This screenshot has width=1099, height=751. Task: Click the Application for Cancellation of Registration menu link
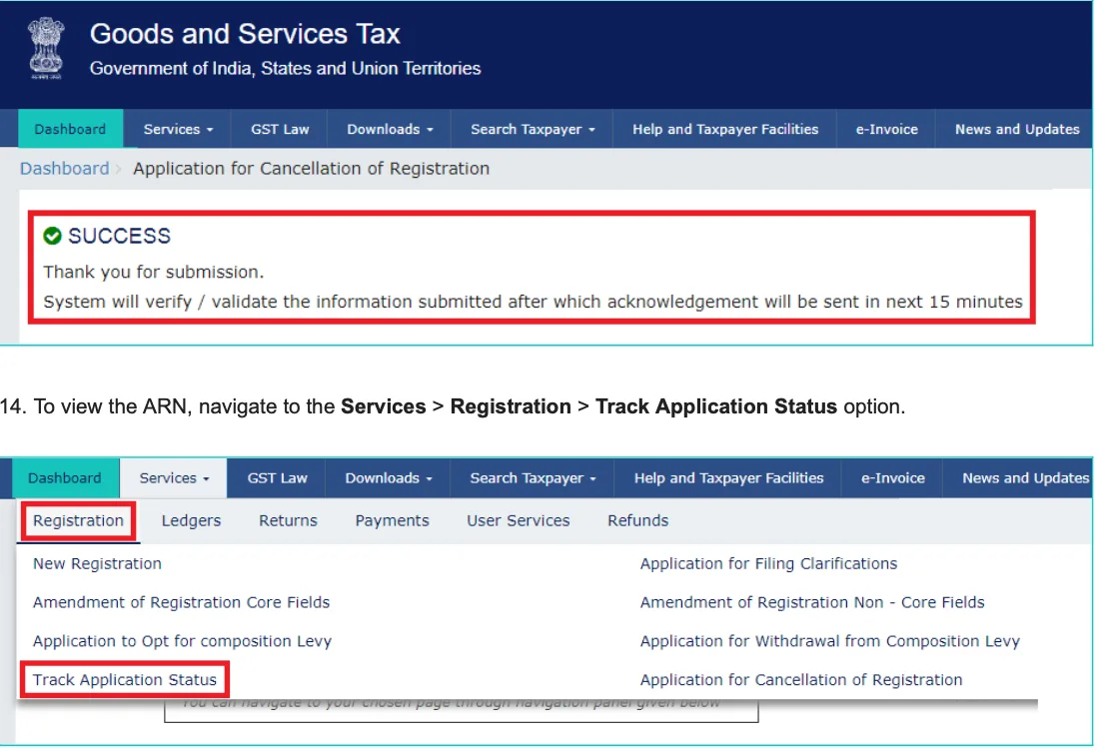tap(801, 679)
